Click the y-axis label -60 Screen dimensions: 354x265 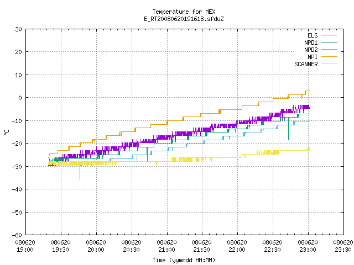[x=17, y=235]
